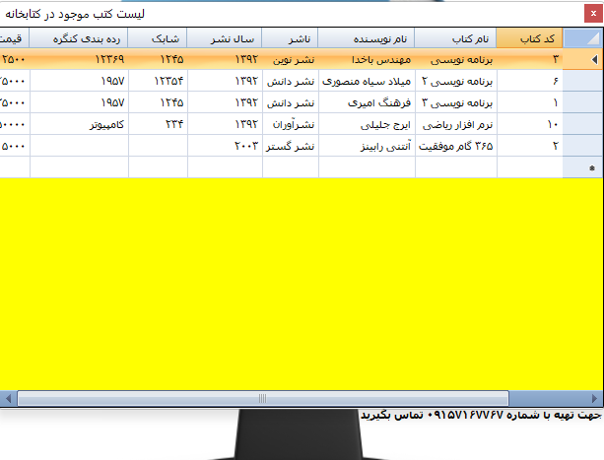
Task: Click the horizontal scrollbar left arrow
Action: pos(8,399)
